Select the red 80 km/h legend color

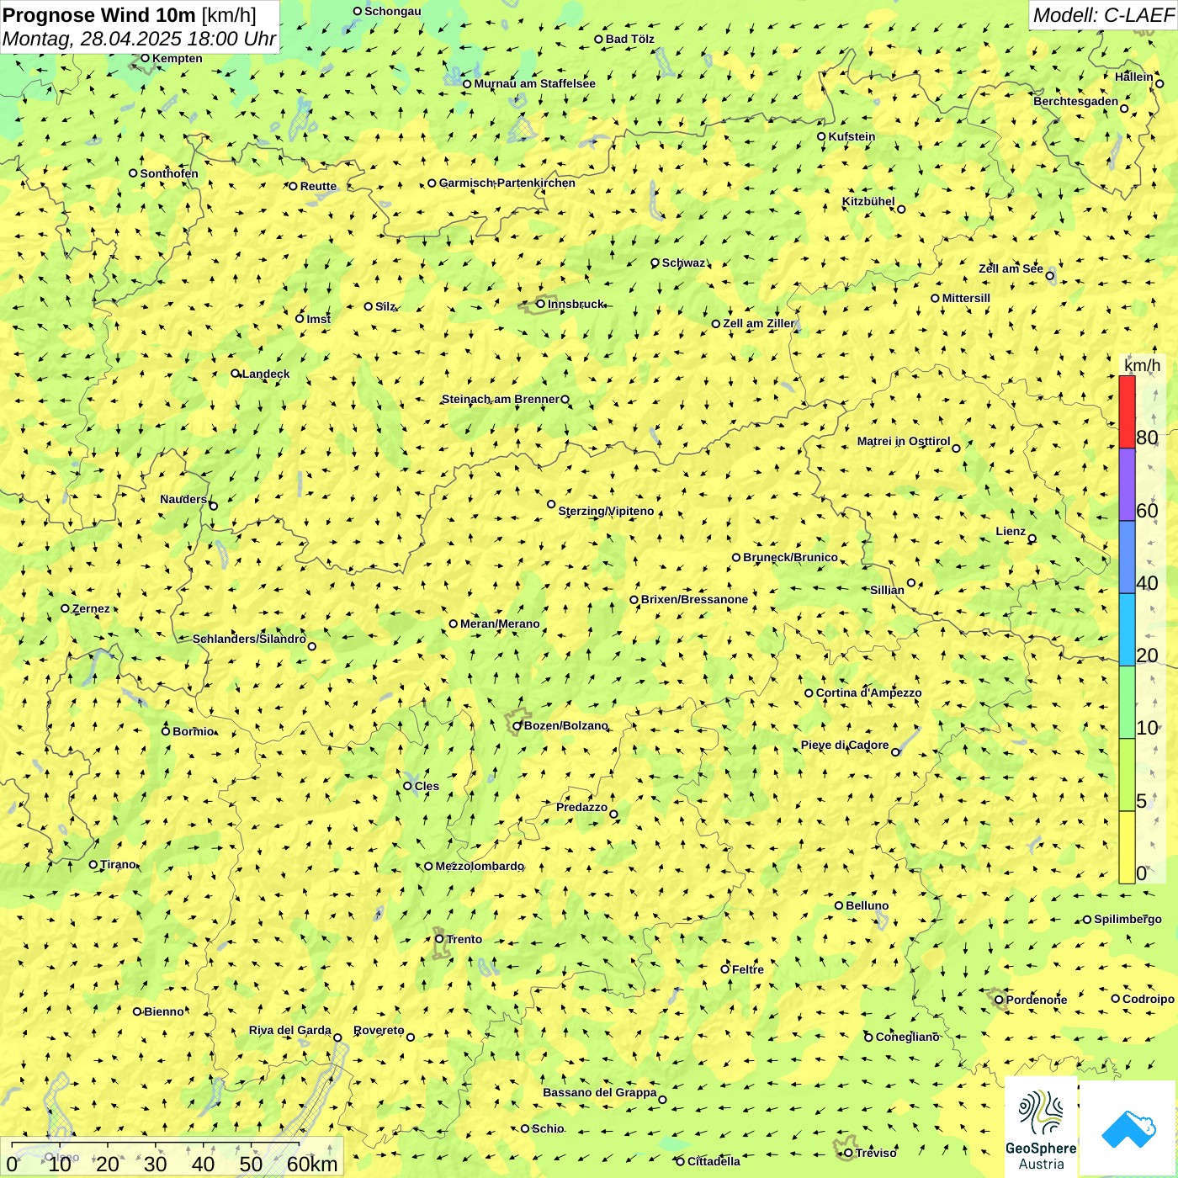click(x=1127, y=411)
